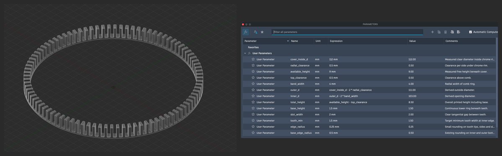Click the base_height name cell
This screenshot has height=156, width=502.
click(x=298, y=108)
